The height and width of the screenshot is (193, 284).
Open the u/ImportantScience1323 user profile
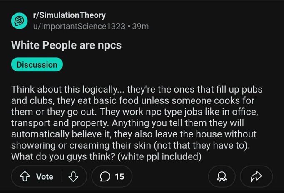[x=79, y=27]
